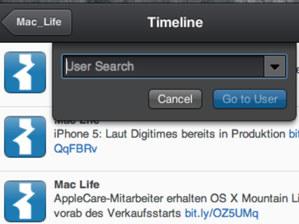Open avatar beside the AppleCare tweet
Viewport: 299px width, 224px height.
click(x=25, y=200)
